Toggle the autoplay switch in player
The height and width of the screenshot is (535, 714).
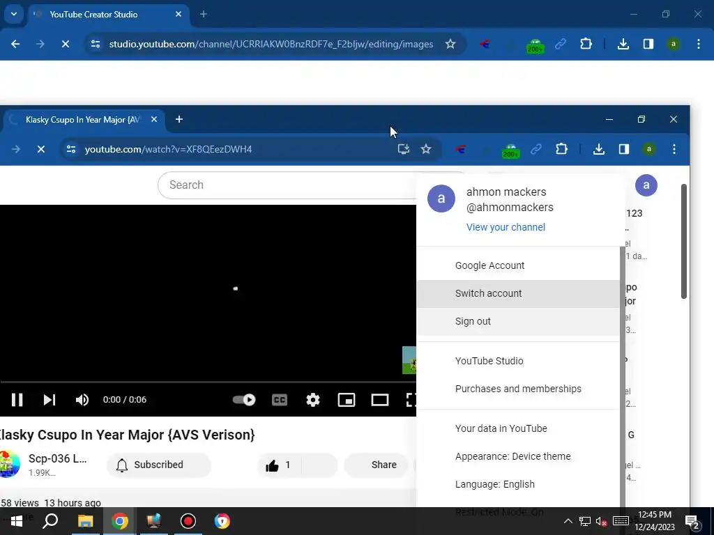tap(244, 399)
